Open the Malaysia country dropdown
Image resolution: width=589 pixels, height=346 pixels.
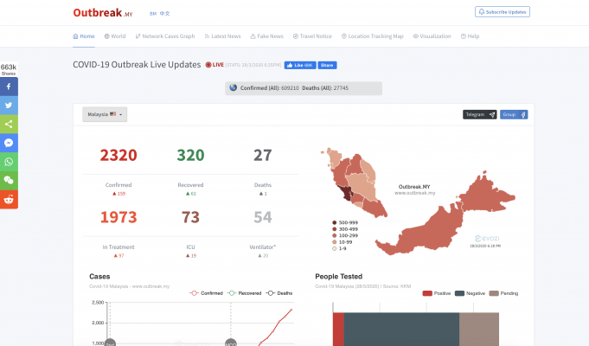pos(105,114)
